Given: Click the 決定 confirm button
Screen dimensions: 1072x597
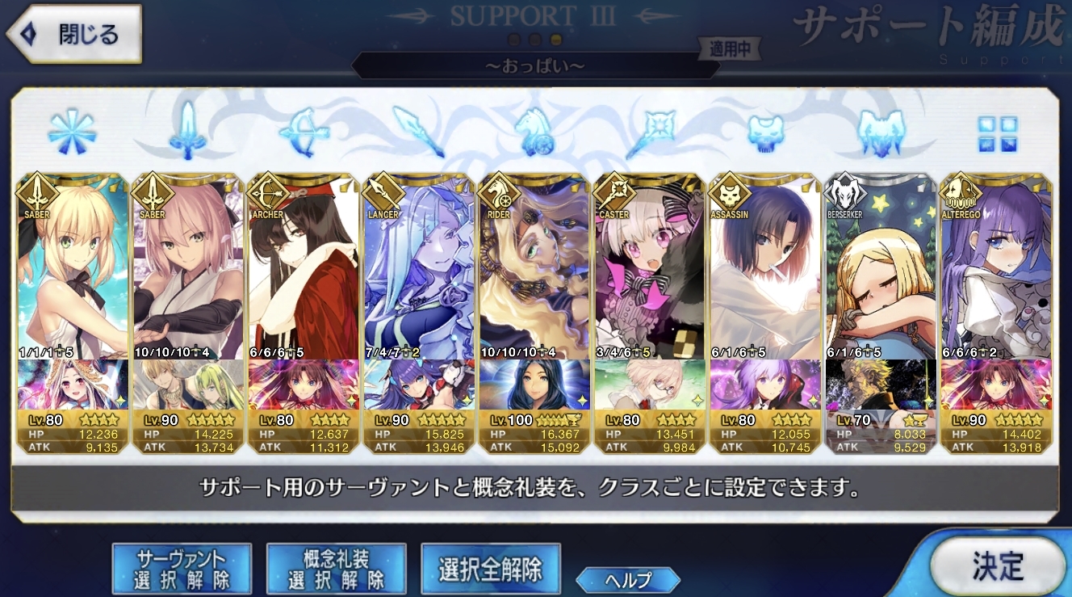Looking at the screenshot, I should coord(998,565).
